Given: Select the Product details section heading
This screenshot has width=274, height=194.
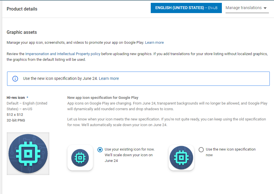Looking at the screenshot, I should [x=22, y=9].
